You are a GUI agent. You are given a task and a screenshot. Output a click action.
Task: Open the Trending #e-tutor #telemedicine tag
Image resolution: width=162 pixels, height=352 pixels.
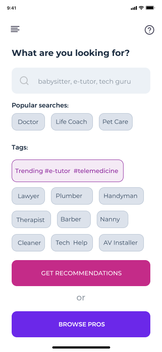pyautogui.click(x=67, y=171)
